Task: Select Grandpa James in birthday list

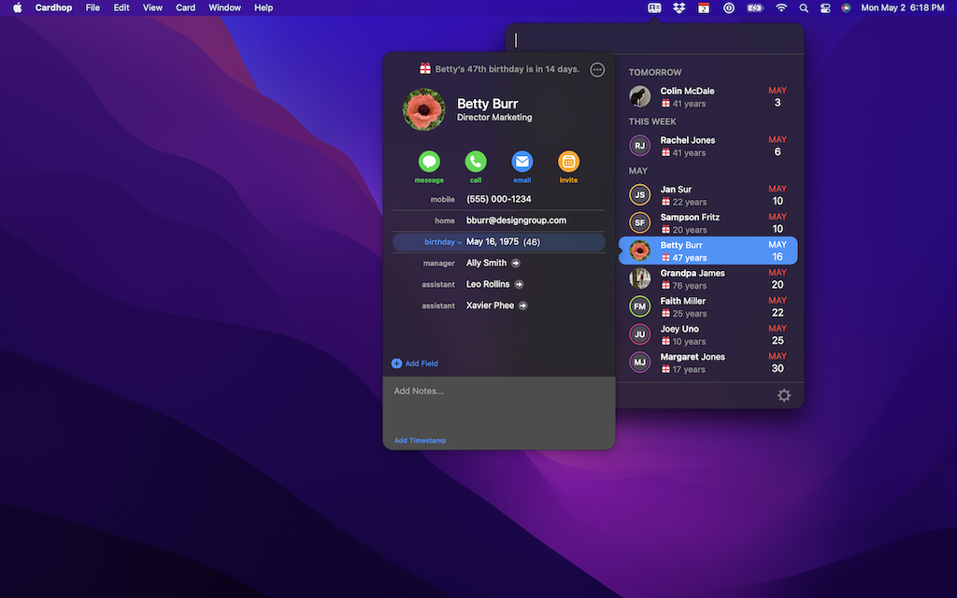Action: tap(708, 278)
